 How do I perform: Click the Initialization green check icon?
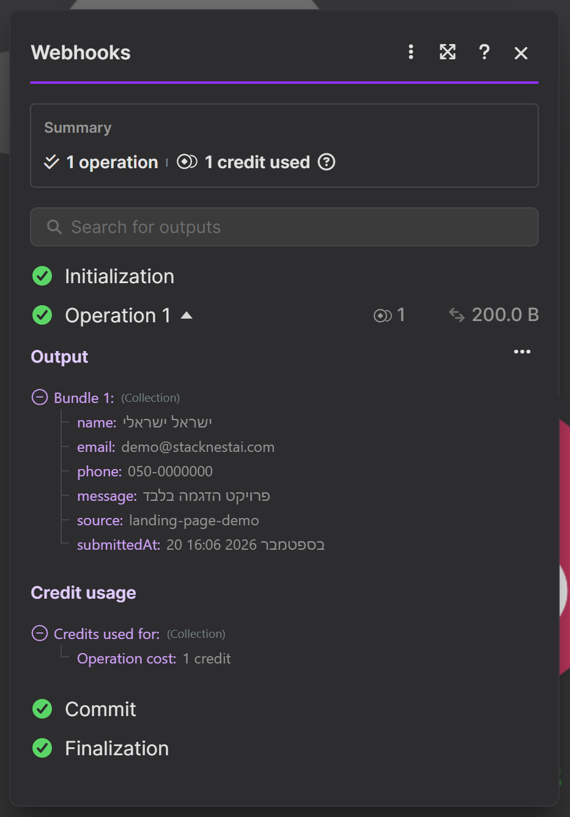[x=42, y=276]
